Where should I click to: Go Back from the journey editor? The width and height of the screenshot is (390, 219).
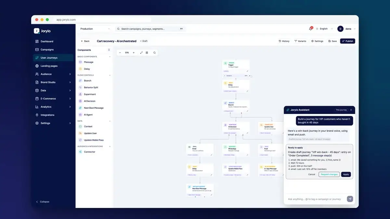(x=85, y=41)
